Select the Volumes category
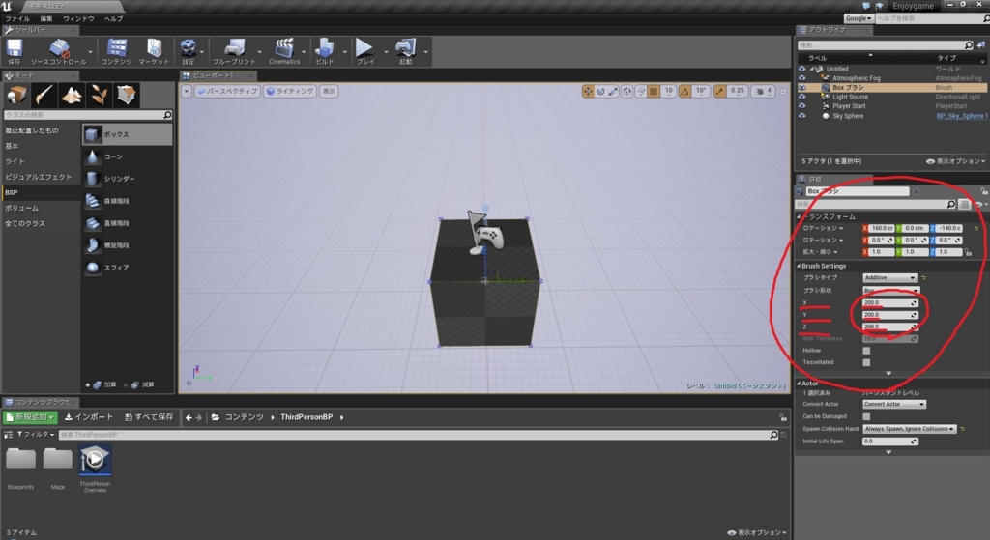The width and height of the screenshot is (990, 540). pyautogui.click(x=41, y=209)
